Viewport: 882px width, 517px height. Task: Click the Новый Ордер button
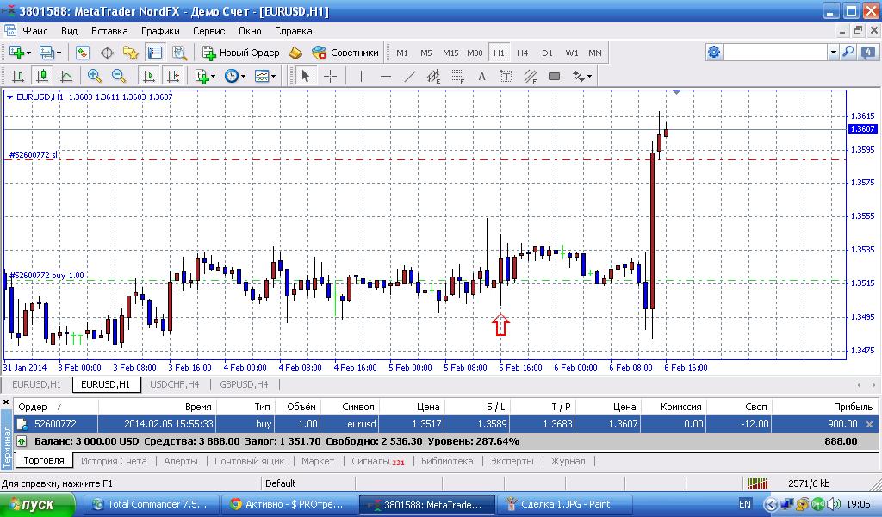(241, 53)
